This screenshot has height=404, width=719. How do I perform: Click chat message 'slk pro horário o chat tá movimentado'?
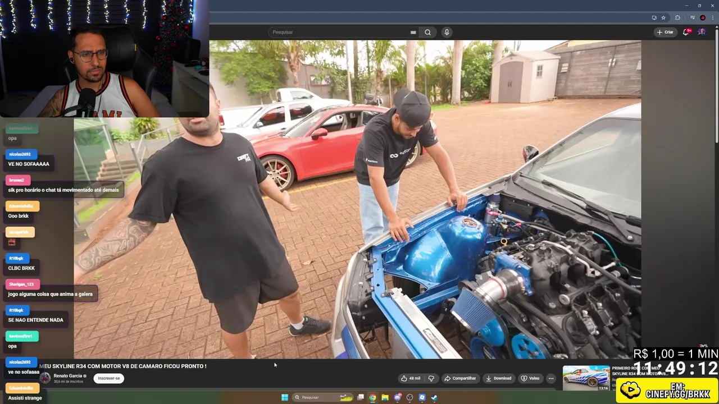point(63,190)
